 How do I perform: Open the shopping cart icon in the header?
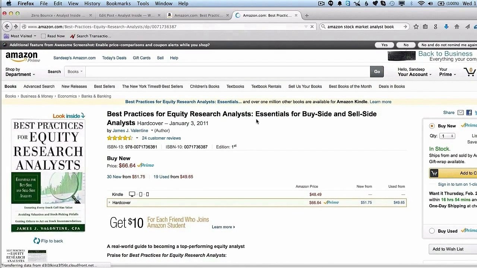point(469,71)
